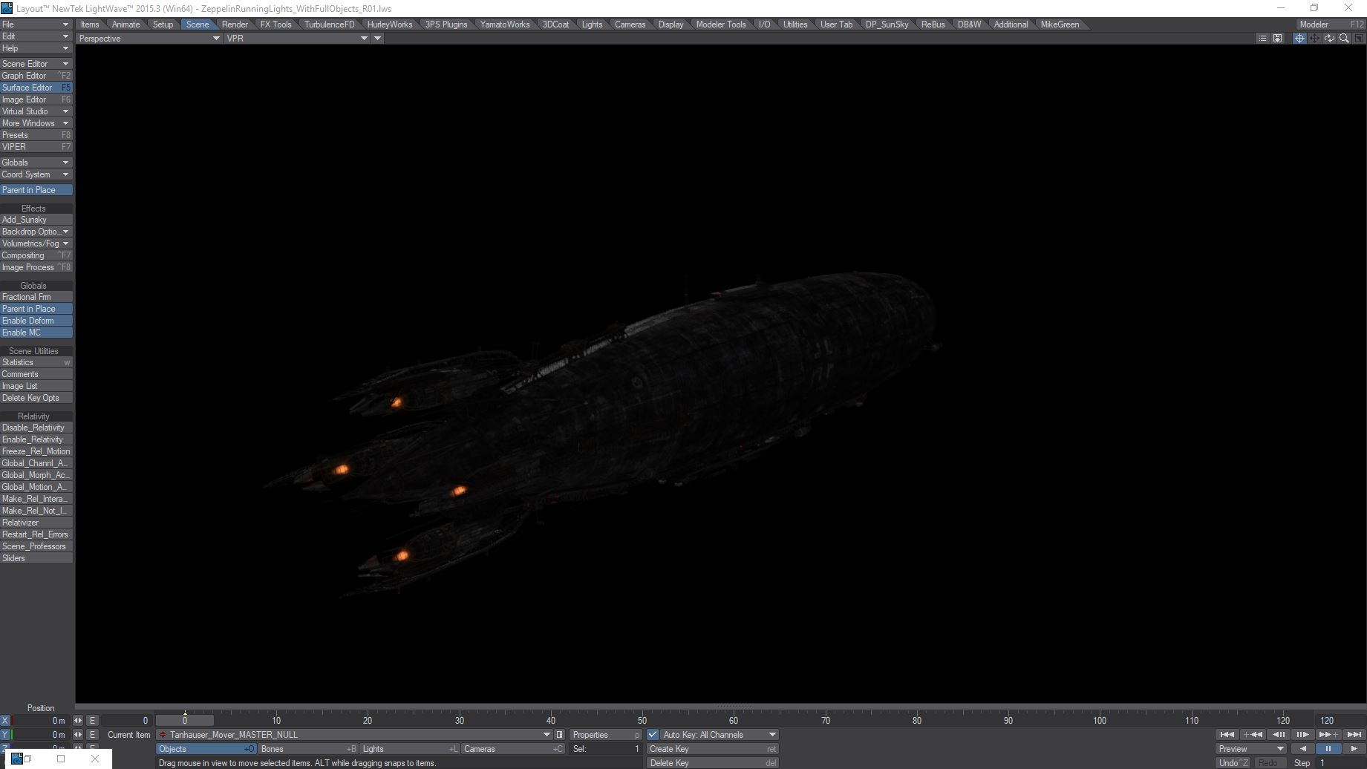The image size is (1367, 769).
Task: Activate the viewport center crosshair icon
Action: pyautogui.click(x=1299, y=39)
